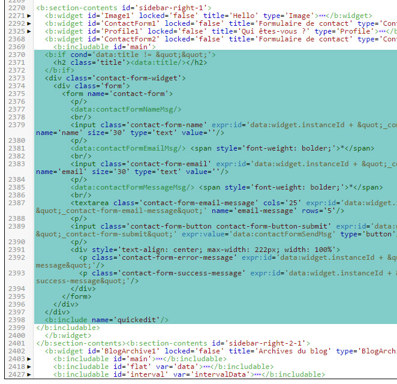
Task: Open folded ellipsis in includable 'main' line 2403
Action: point(160,359)
